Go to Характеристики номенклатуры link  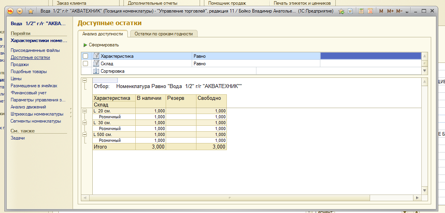pyautogui.click(x=39, y=40)
